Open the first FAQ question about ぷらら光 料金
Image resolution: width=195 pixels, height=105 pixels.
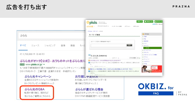[106, 61]
